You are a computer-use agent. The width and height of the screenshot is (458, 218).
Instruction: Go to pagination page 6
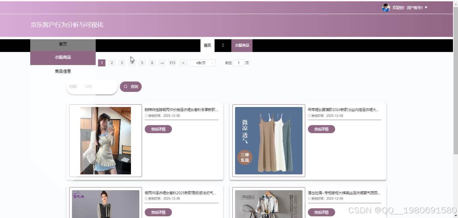(152, 63)
